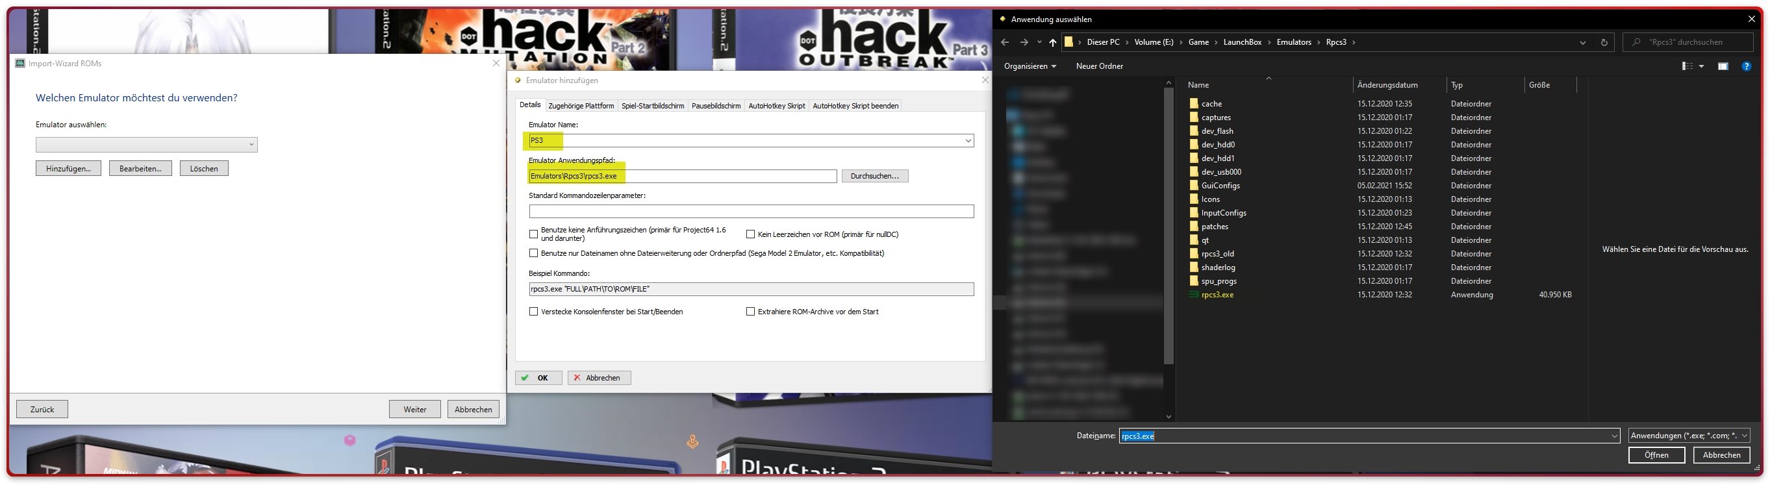This screenshot has height=485, width=1770.
Task: Enable 'Benutze keine Anführungszeichen' option
Action: pyautogui.click(x=533, y=234)
